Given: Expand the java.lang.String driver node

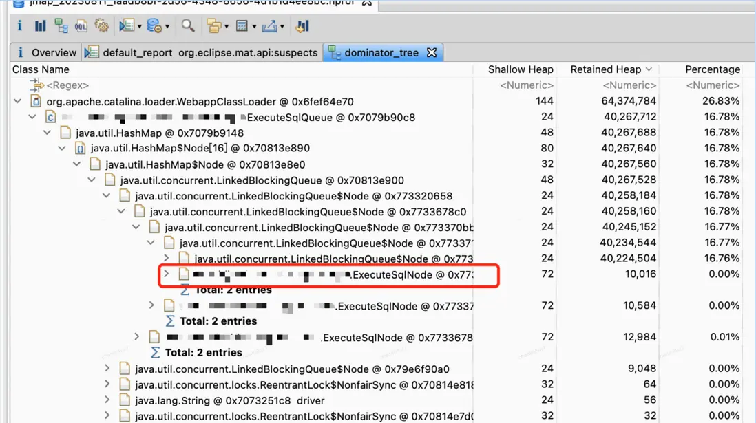Looking at the screenshot, I should [x=107, y=400].
